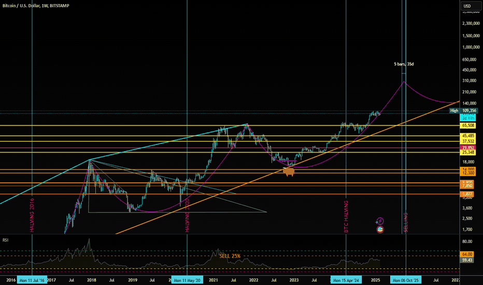The image size is (483, 285).
Task: Open the USD currency selector
Action: [x=470, y=6]
